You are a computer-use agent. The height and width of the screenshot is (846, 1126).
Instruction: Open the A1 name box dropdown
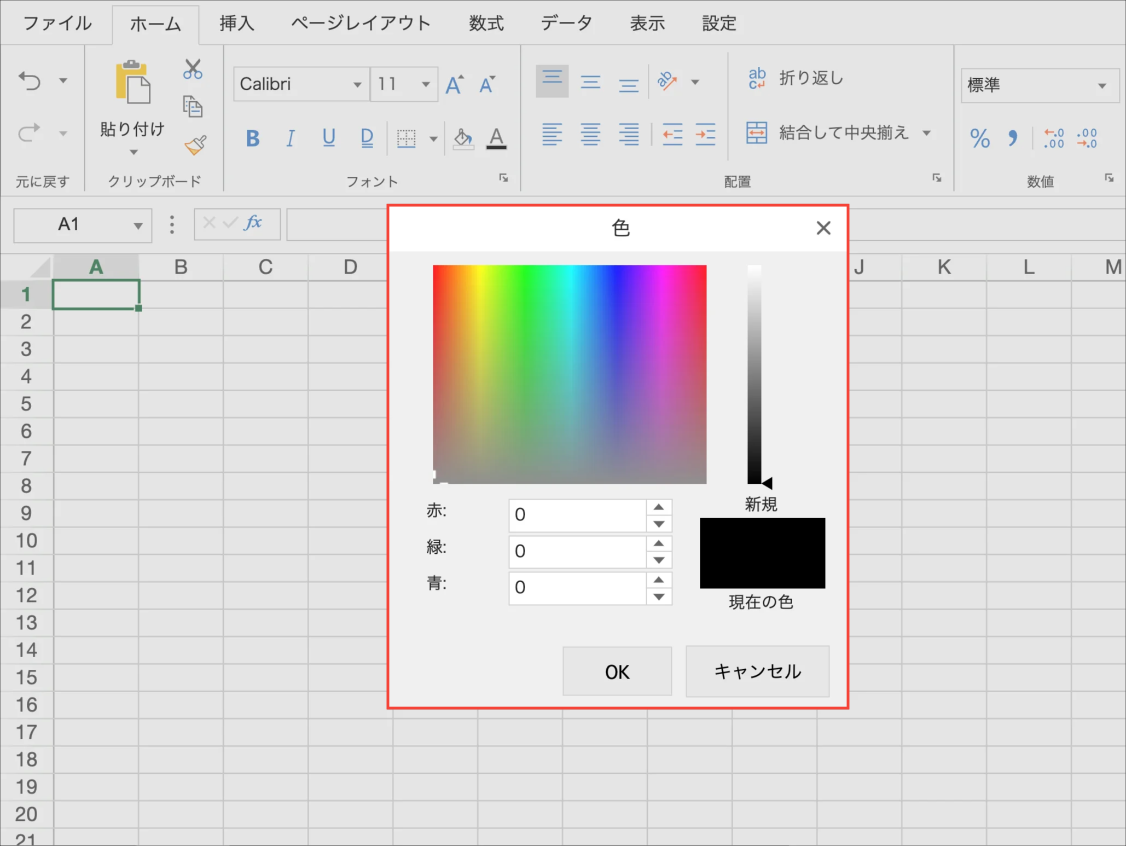138,225
